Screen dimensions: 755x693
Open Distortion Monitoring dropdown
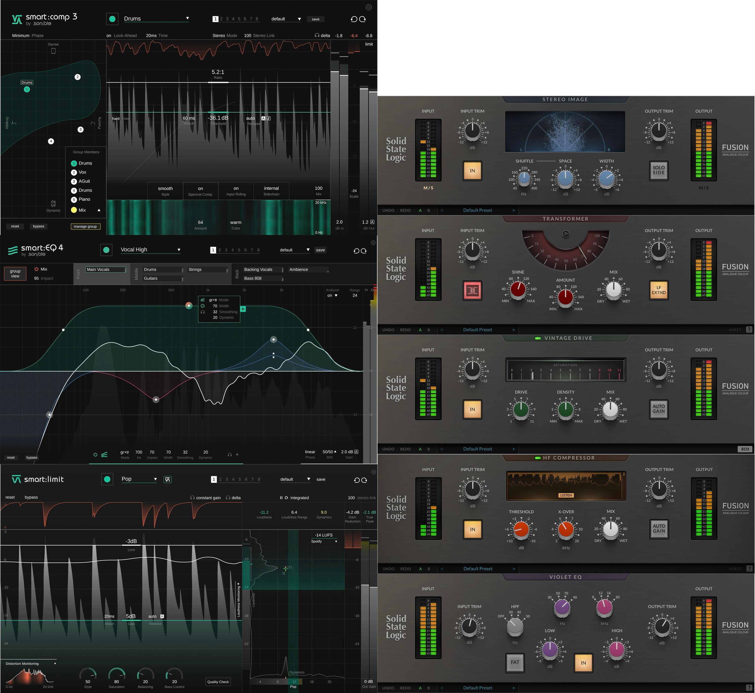tap(31, 663)
